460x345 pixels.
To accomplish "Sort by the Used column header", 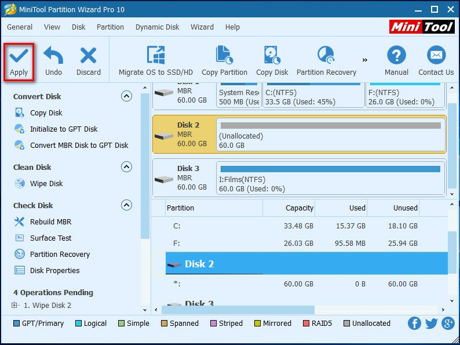I will (x=341, y=208).
